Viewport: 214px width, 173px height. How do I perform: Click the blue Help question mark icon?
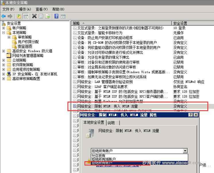[57, 16]
